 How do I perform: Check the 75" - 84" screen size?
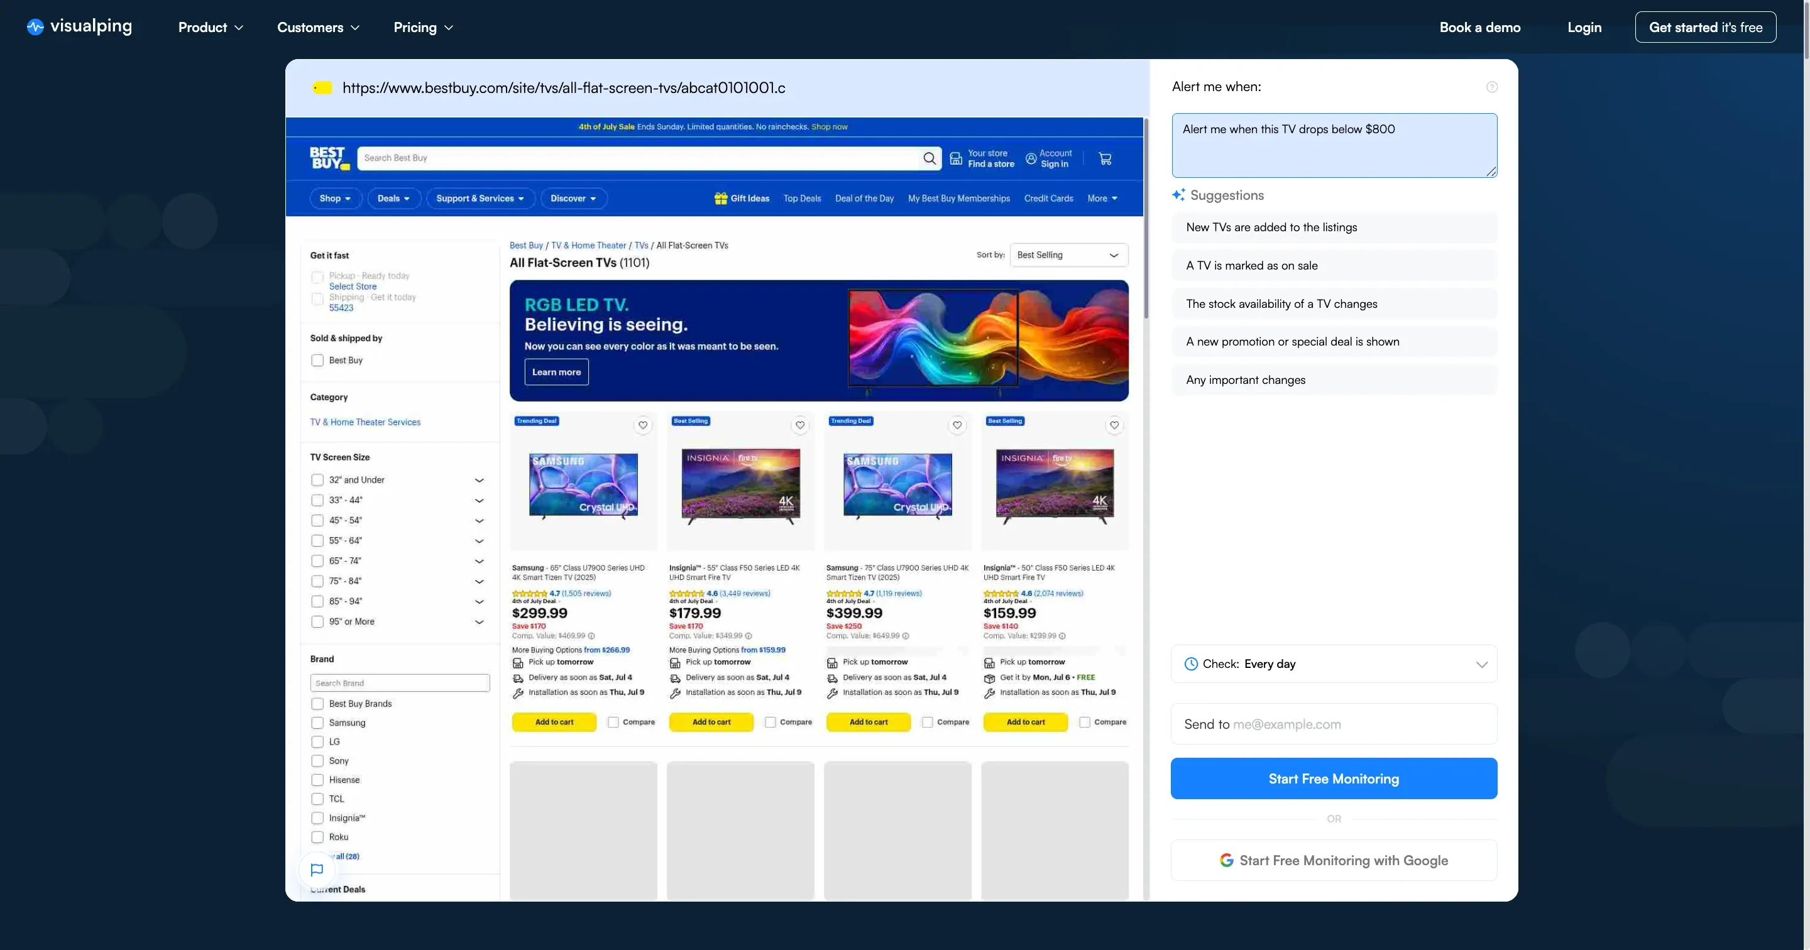(317, 581)
